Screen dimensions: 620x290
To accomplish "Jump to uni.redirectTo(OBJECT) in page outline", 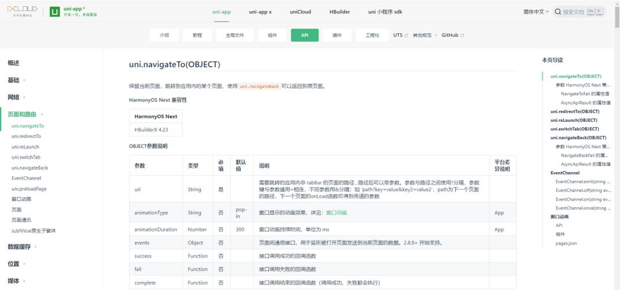I will 575,111.
